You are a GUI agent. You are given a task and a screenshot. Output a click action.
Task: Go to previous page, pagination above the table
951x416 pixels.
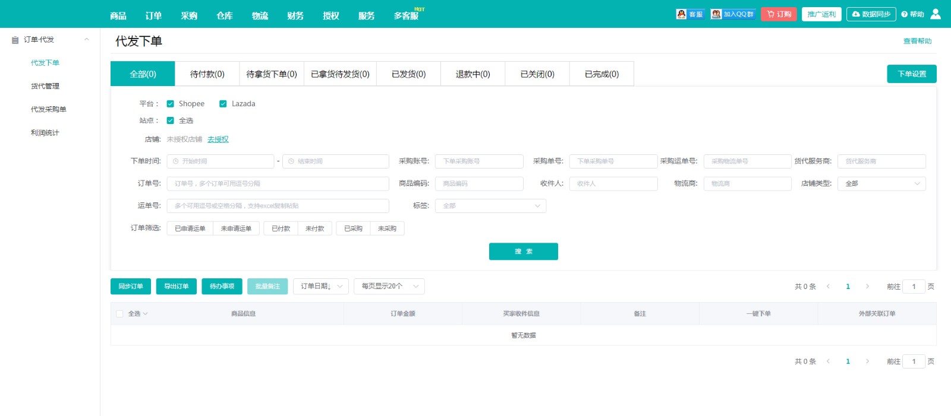pos(828,287)
